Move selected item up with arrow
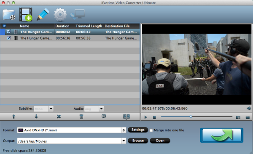Screen dimensions: 253x154 point(14,117)
